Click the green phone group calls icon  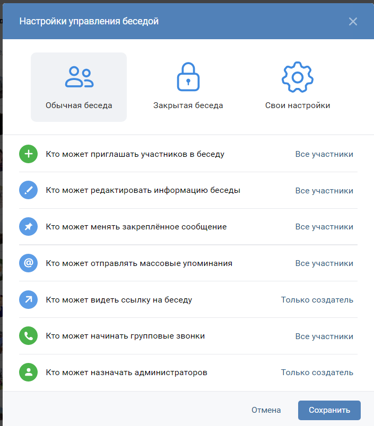(28, 336)
